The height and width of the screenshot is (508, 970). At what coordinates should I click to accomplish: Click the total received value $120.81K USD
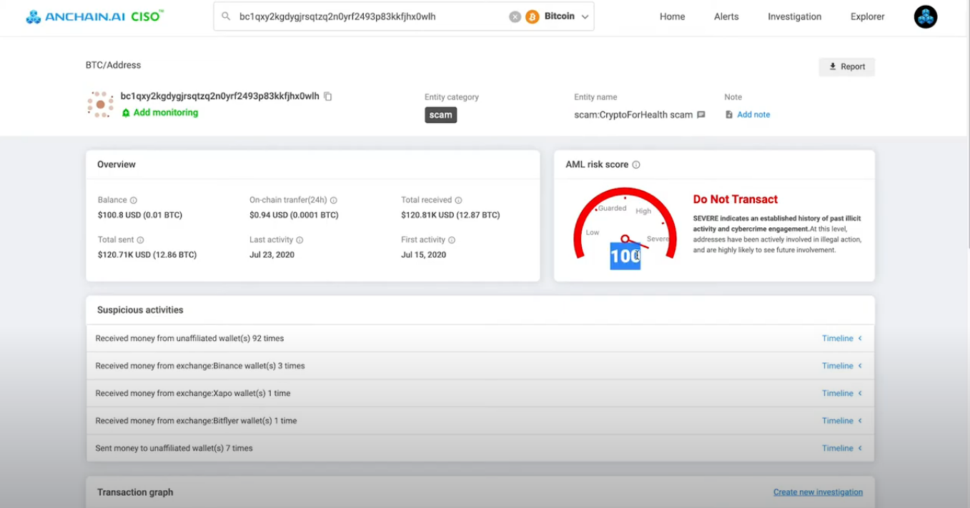[450, 215]
